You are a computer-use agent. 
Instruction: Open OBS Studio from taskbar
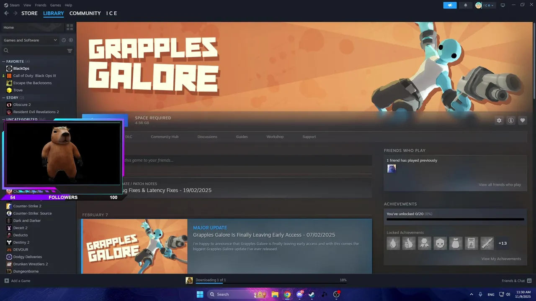point(336,294)
